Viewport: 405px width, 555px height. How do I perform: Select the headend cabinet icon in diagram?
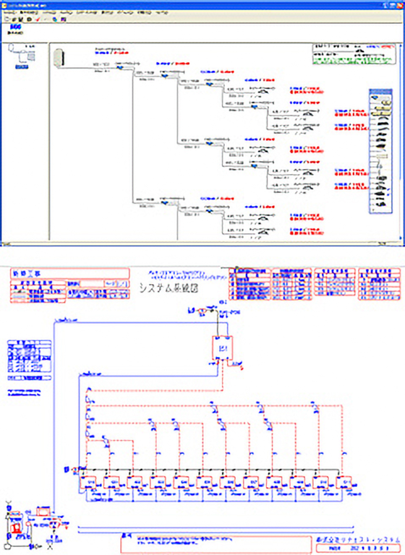pyautogui.click(x=59, y=58)
